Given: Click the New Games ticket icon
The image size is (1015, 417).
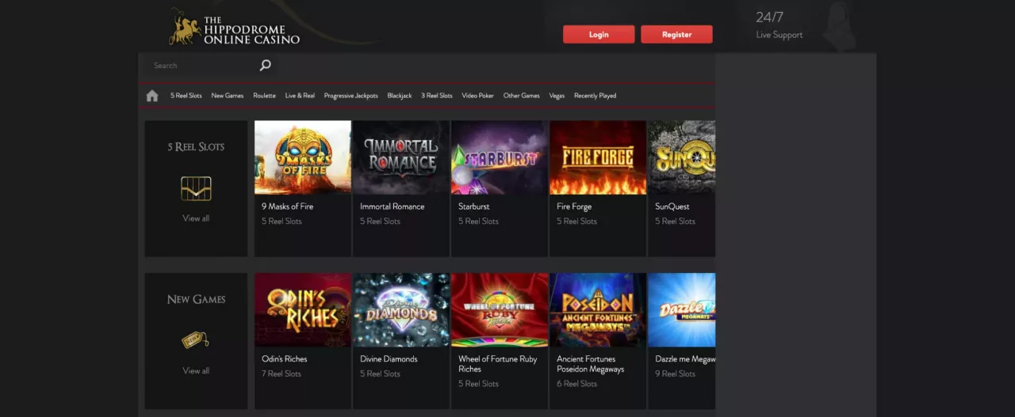Looking at the screenshot, I should (196, 340).
